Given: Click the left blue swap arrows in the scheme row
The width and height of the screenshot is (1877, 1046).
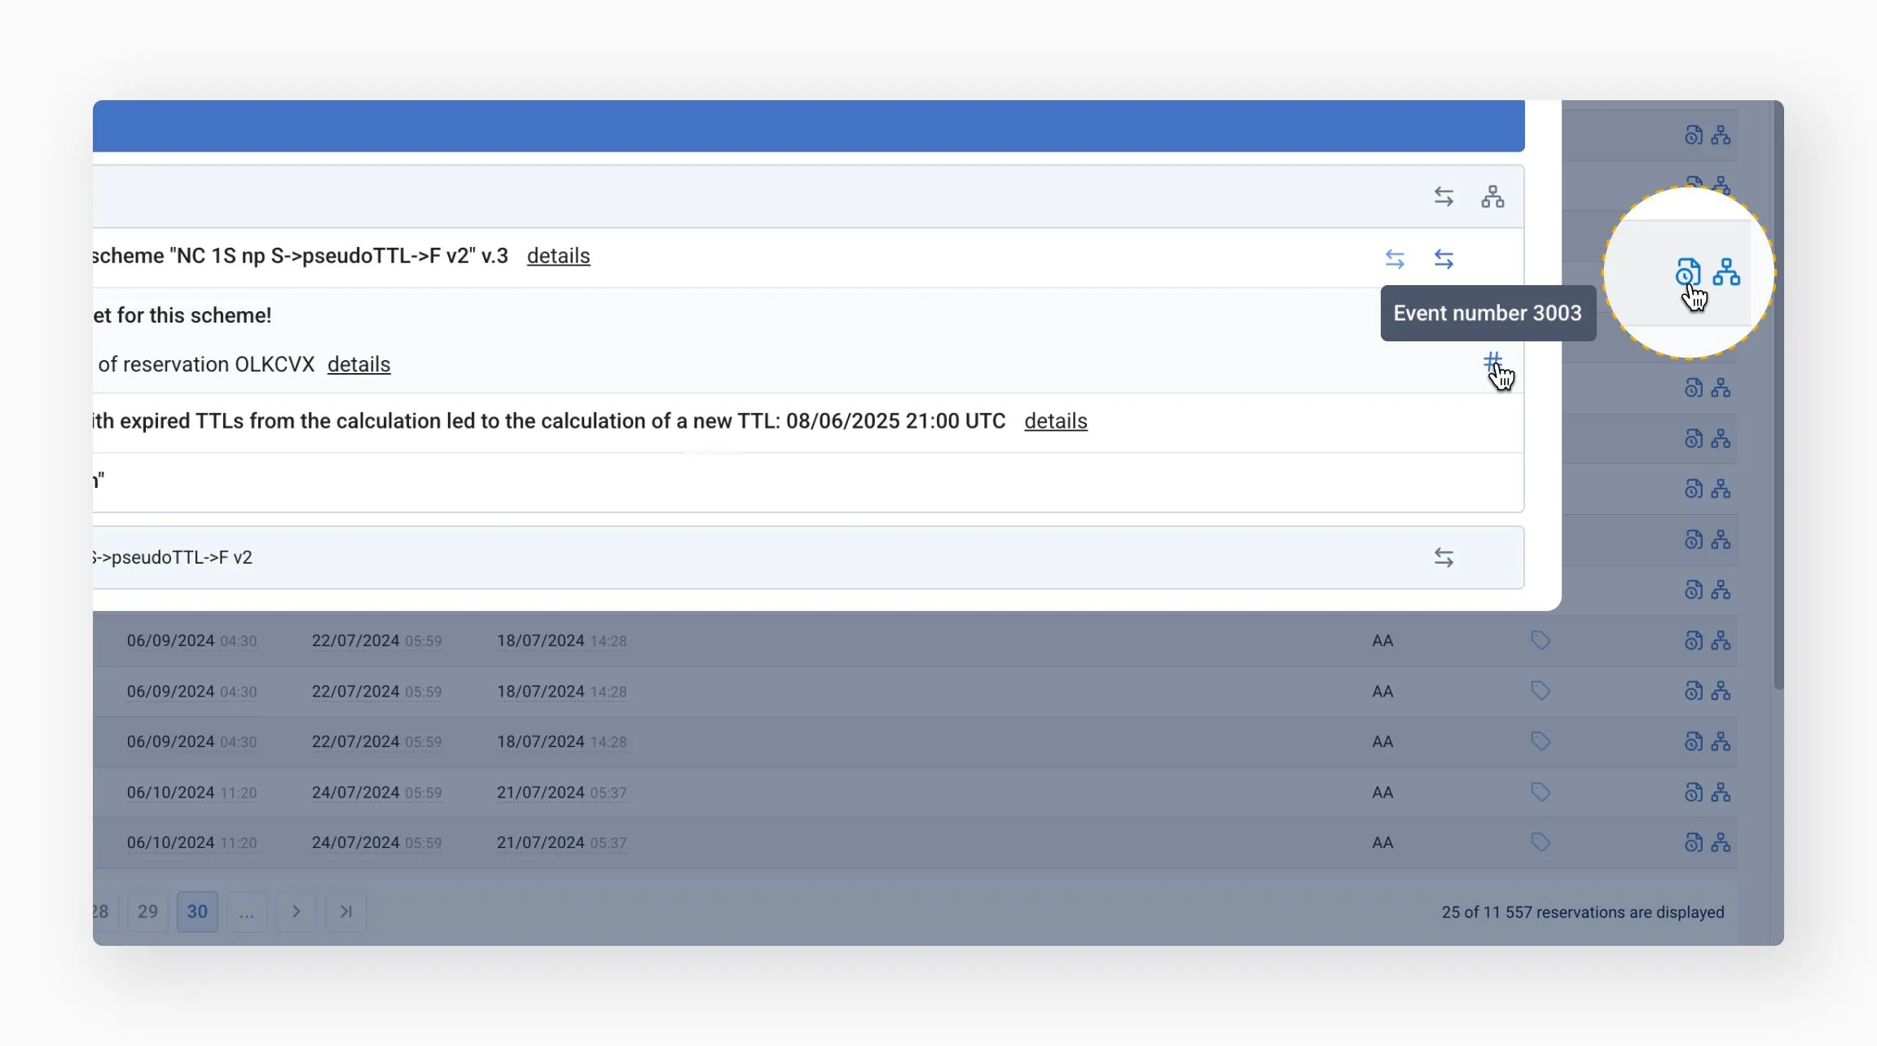Looking at the screenshot, I should [1395, 258].
